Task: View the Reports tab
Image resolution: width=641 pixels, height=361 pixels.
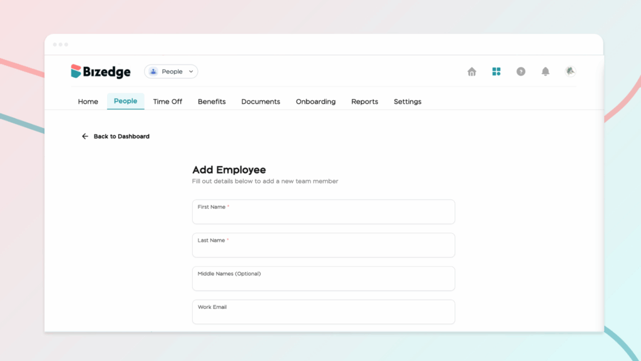Action: point(364,102)
